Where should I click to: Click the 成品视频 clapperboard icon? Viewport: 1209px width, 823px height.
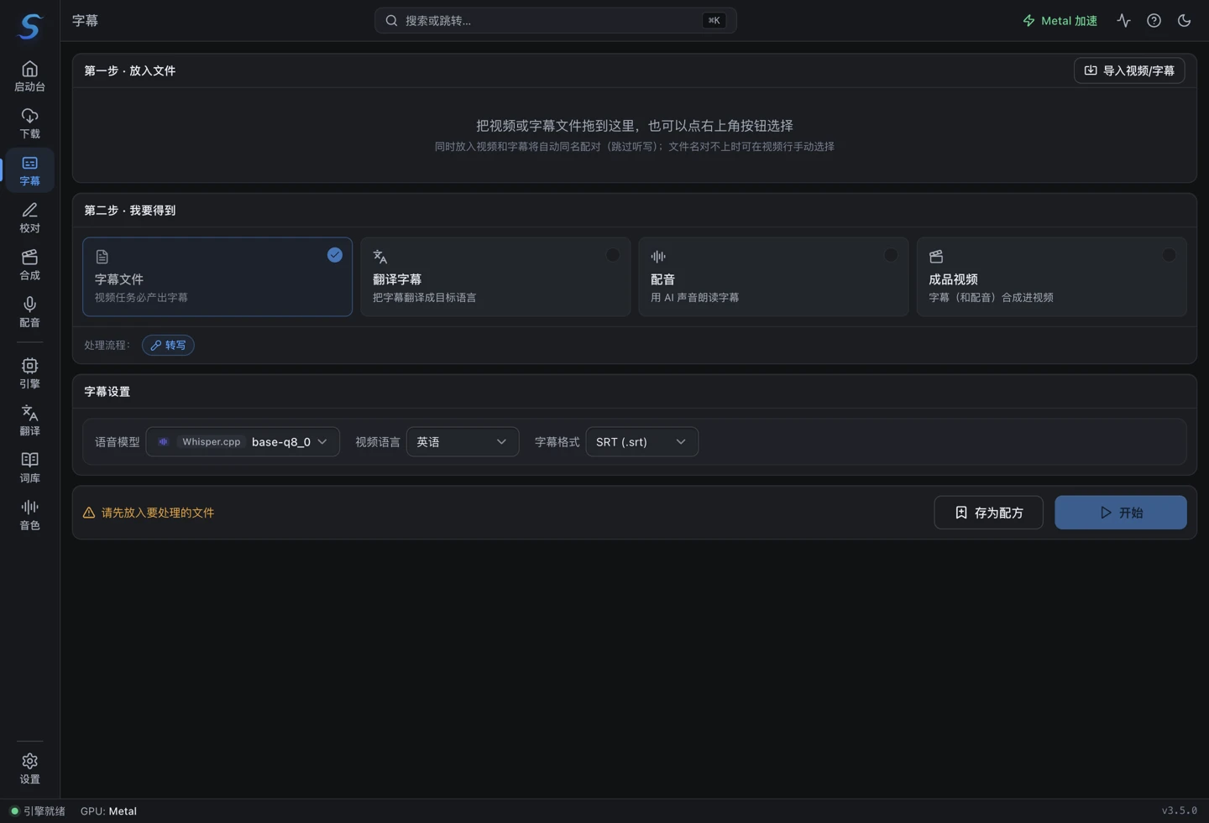pyautogui.click(x=936, y=257)
